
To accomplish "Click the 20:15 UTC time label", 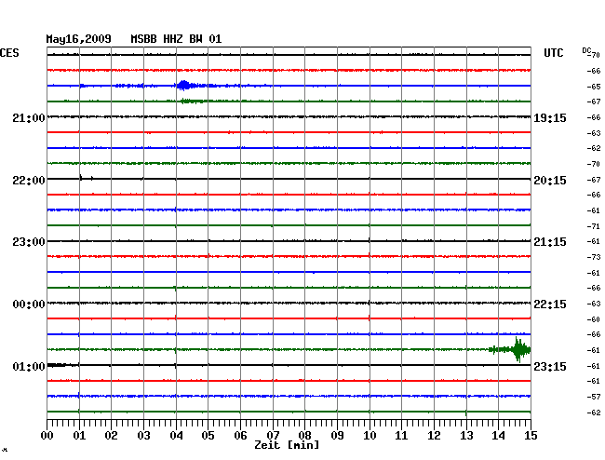I will tap(549, 180).
